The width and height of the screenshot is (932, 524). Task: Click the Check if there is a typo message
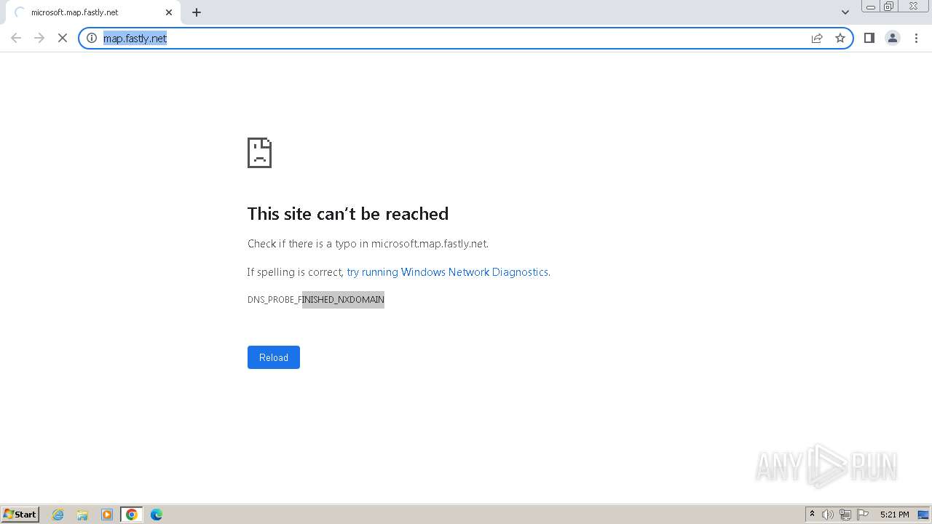(x=368, y=244)
